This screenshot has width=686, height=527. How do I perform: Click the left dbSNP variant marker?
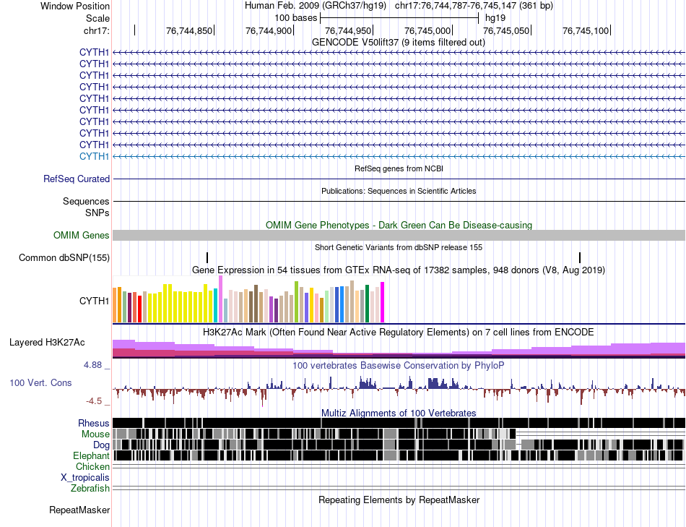tap(207, 257)
